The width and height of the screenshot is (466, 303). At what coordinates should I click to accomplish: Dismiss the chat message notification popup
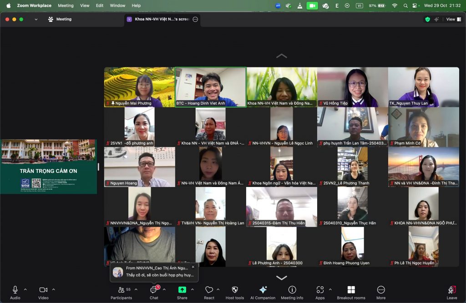pyautogui.click(x=193, y=267)
